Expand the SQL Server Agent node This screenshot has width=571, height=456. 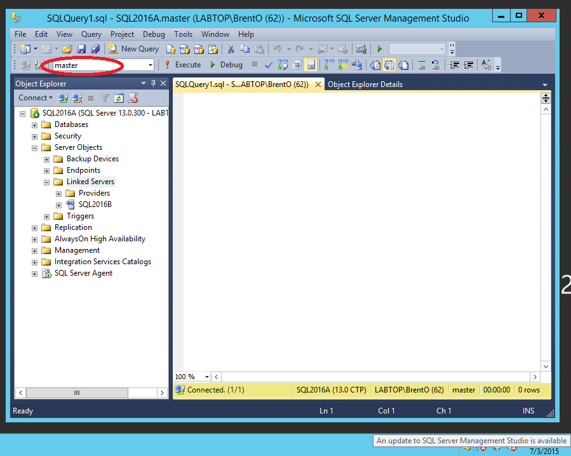(x=34, y=274)
